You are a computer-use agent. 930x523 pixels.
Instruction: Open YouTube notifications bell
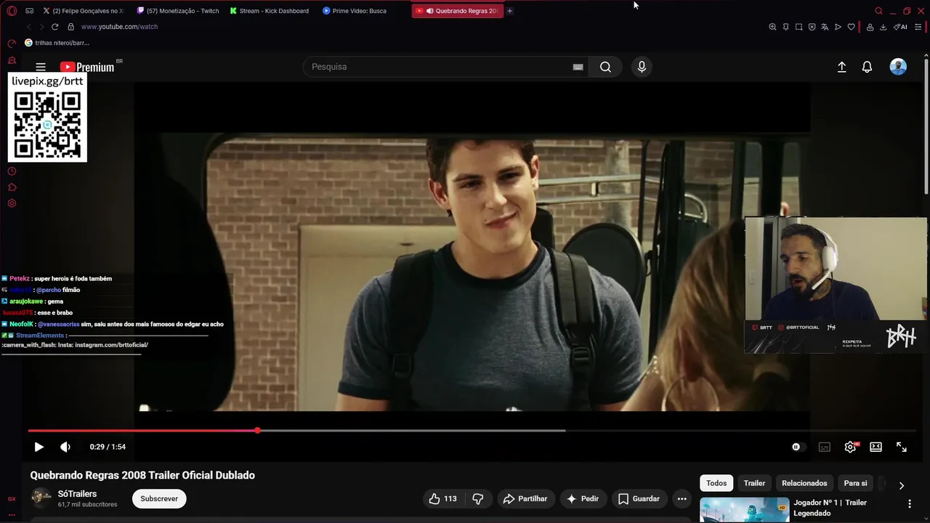coord(867,67)
